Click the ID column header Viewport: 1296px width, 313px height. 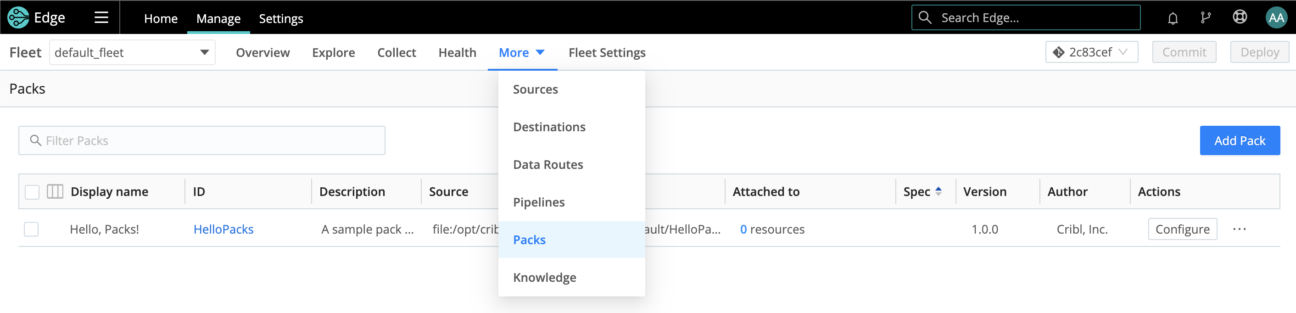[x=199, y=191]
